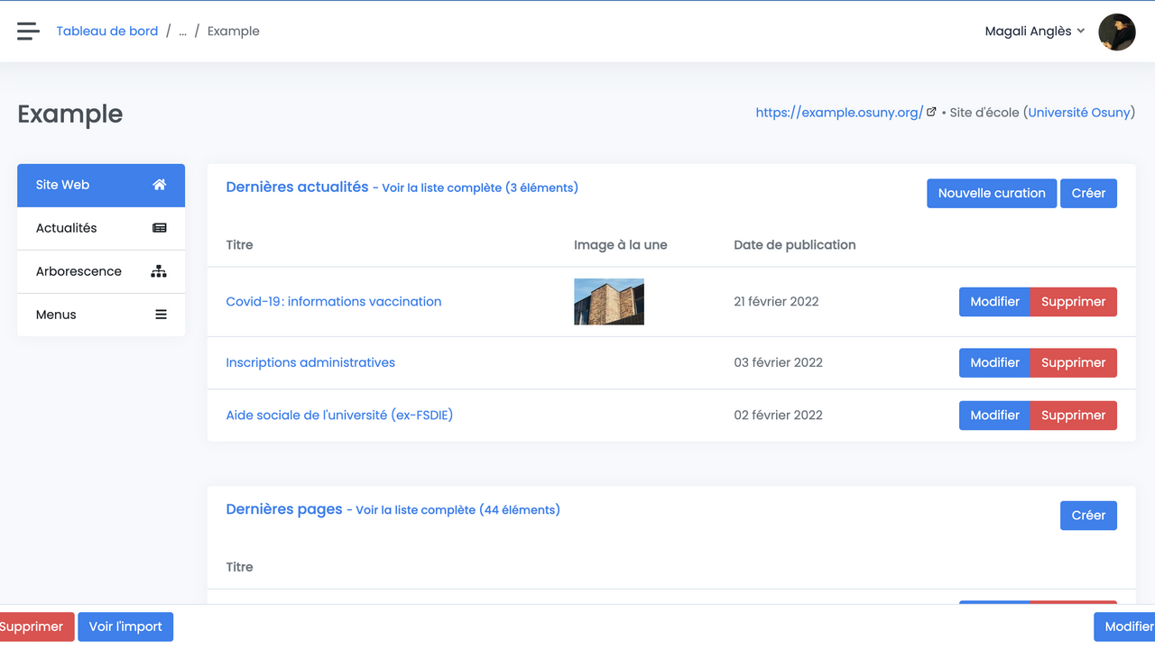Expand the breadcrumb ellipsis item
Image resolution: width=1155 pixels, height=649 pixels.
coord(182,32)
